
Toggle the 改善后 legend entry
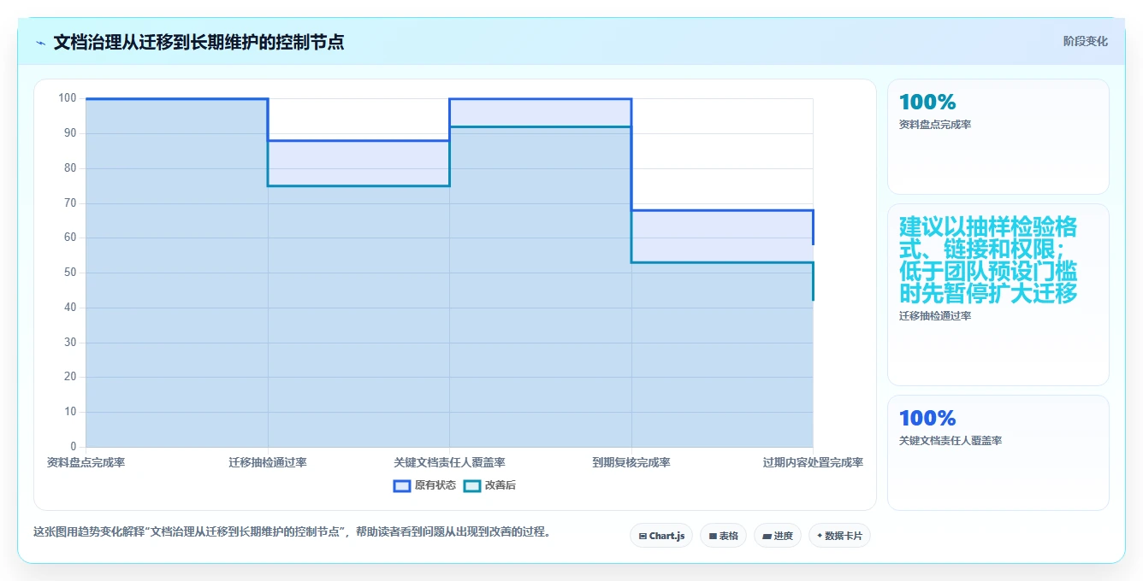pyautogui.click(x=489, y=485)
